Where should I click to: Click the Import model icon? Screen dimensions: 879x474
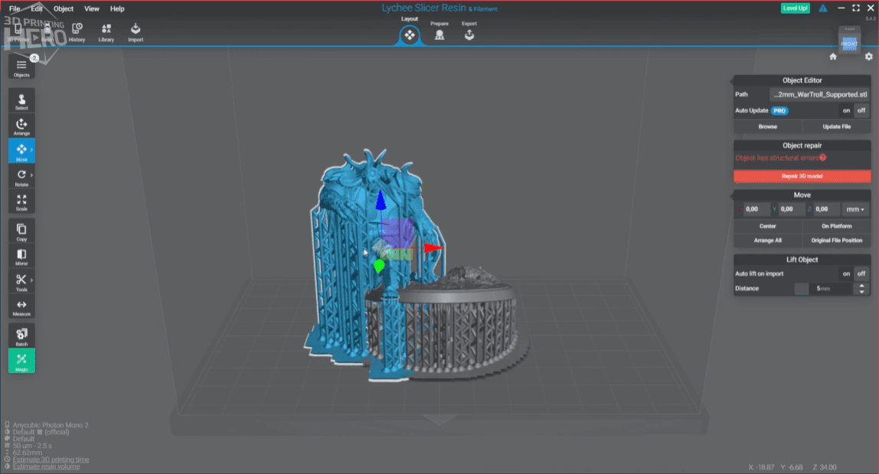point(135,32)
